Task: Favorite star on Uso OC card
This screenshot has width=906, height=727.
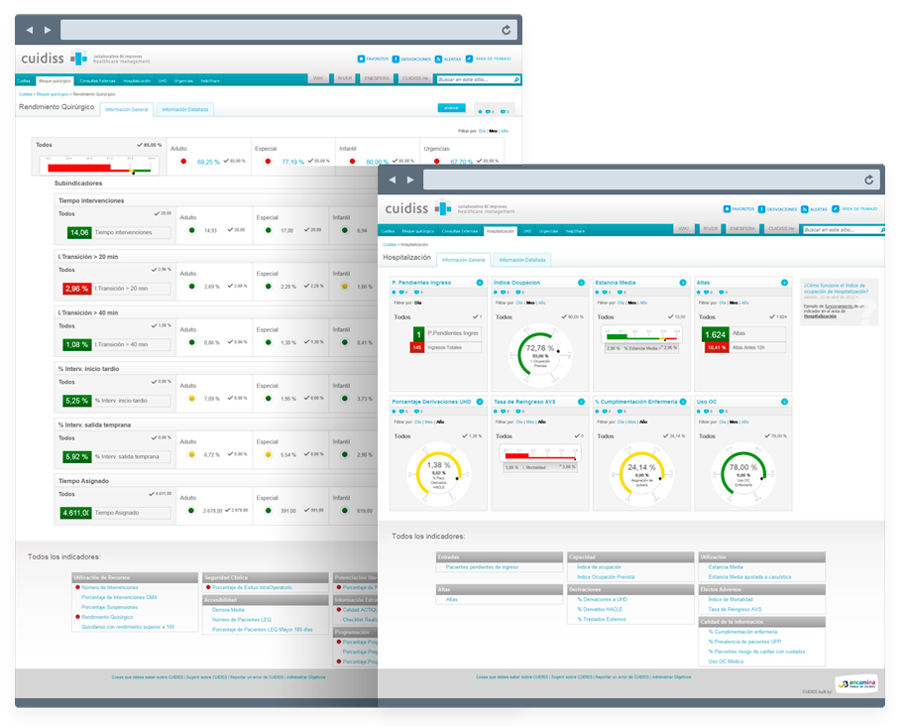Action: [699, 412]
